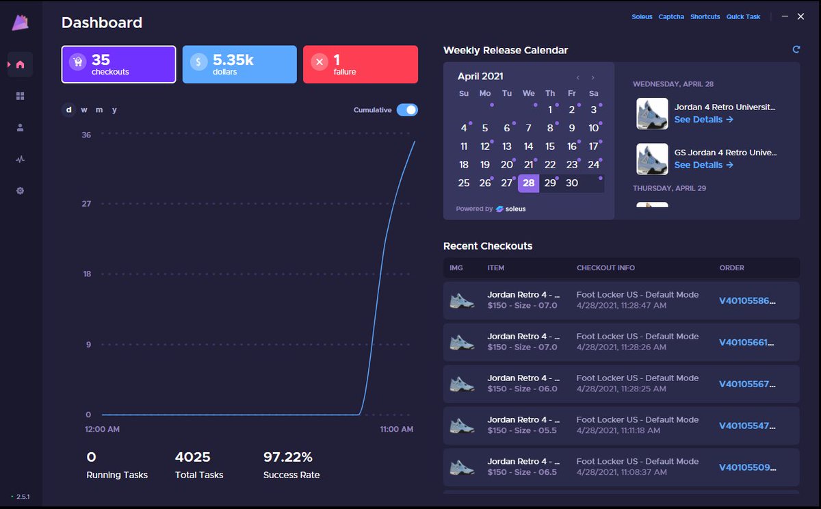Go to previous month in the calendar
821x509 pixels.
tap(577, 77)
